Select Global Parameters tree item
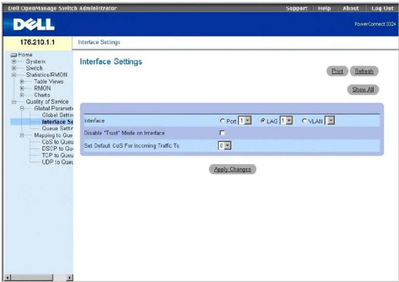The image size is (399, 282). 53,109
